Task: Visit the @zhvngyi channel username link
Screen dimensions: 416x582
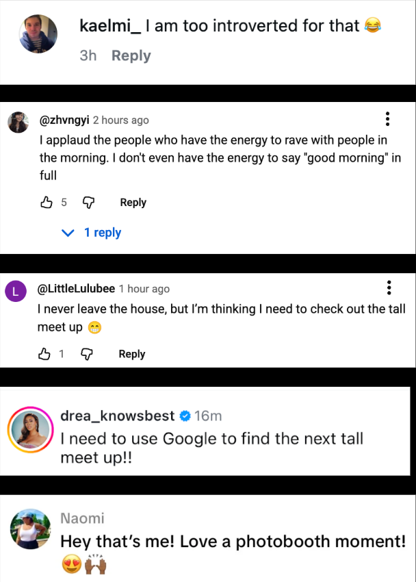Action: pyautogui.click(x=64, y=121)
